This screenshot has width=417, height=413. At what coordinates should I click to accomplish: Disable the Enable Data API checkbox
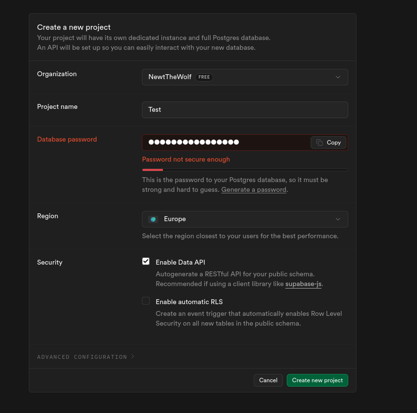pos(146,262)
